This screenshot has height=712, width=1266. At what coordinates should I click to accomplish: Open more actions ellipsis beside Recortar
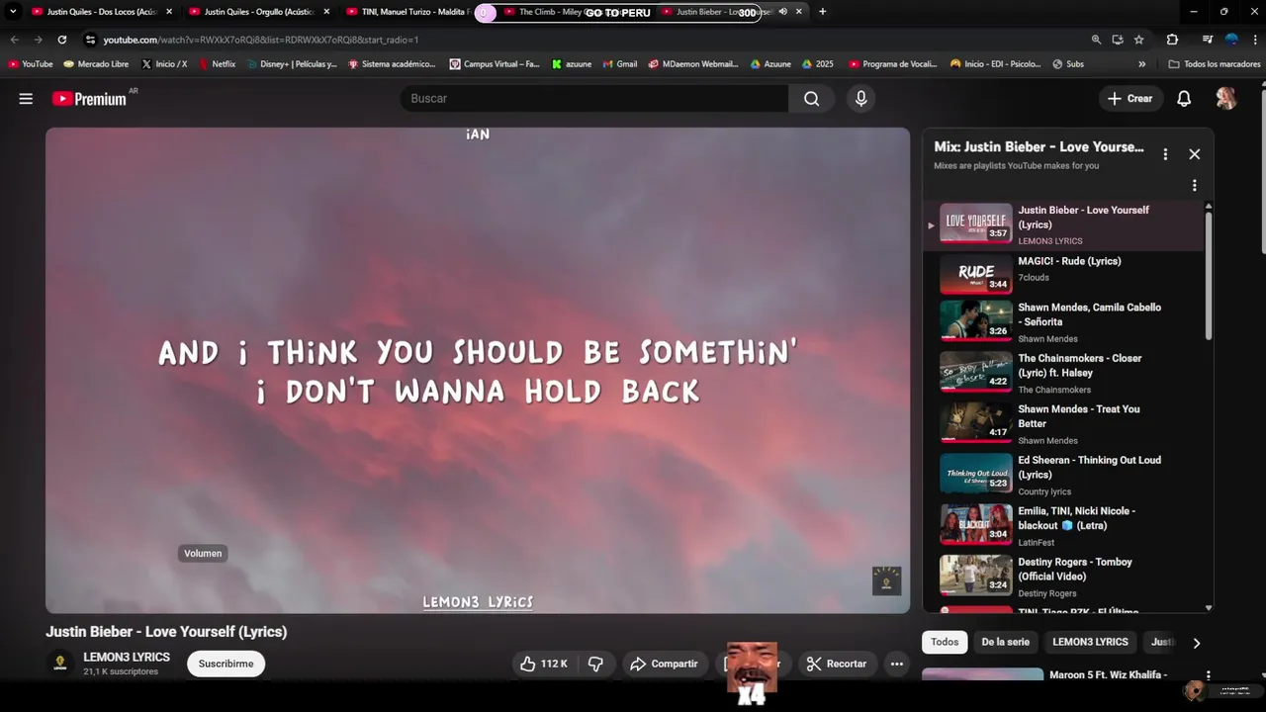coord(897,664)
